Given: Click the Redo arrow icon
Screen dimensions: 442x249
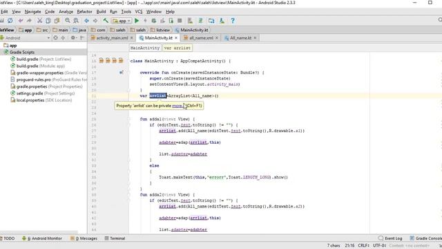Looking at the screenshot, I should (29, 21).
